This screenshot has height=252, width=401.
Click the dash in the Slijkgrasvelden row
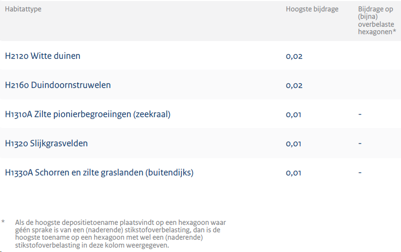pos(360,143)
